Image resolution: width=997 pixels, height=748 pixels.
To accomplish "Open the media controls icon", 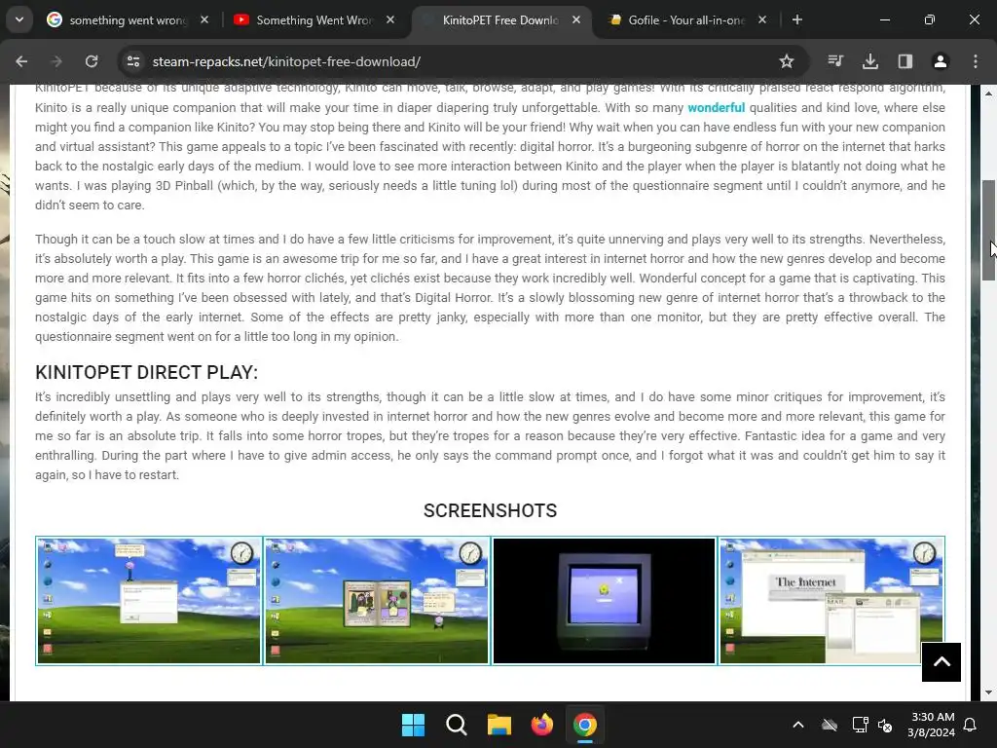I will [835, 61].
